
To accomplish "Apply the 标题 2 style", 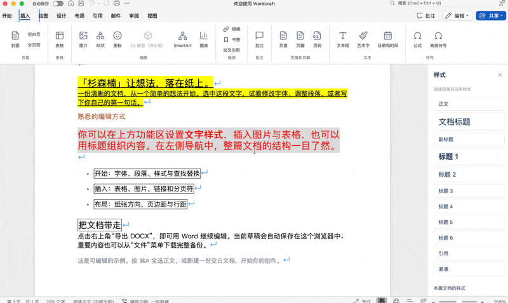I will (469, 174).
